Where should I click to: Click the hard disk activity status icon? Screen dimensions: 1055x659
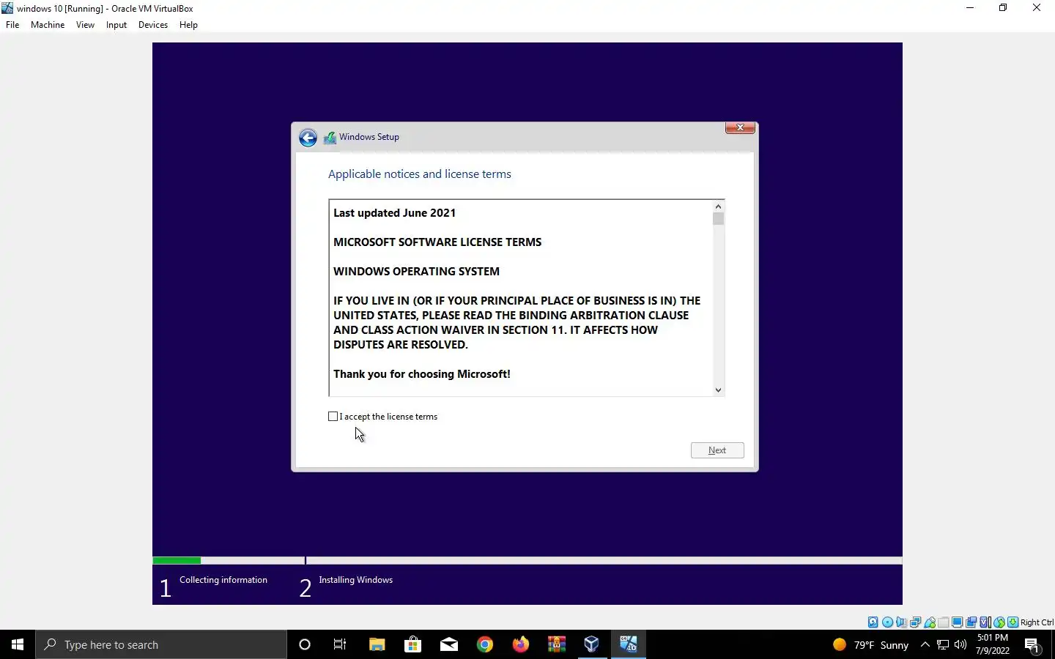click(873, 622)
